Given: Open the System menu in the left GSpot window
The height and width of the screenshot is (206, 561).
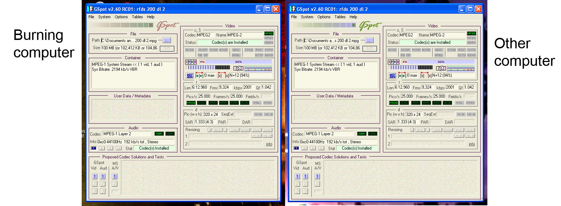Looking at the screenshot, I should click(104, 17).
